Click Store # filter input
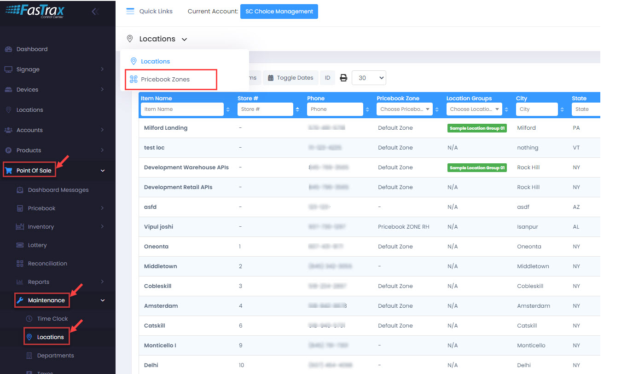627x374 pixels. 265,109
